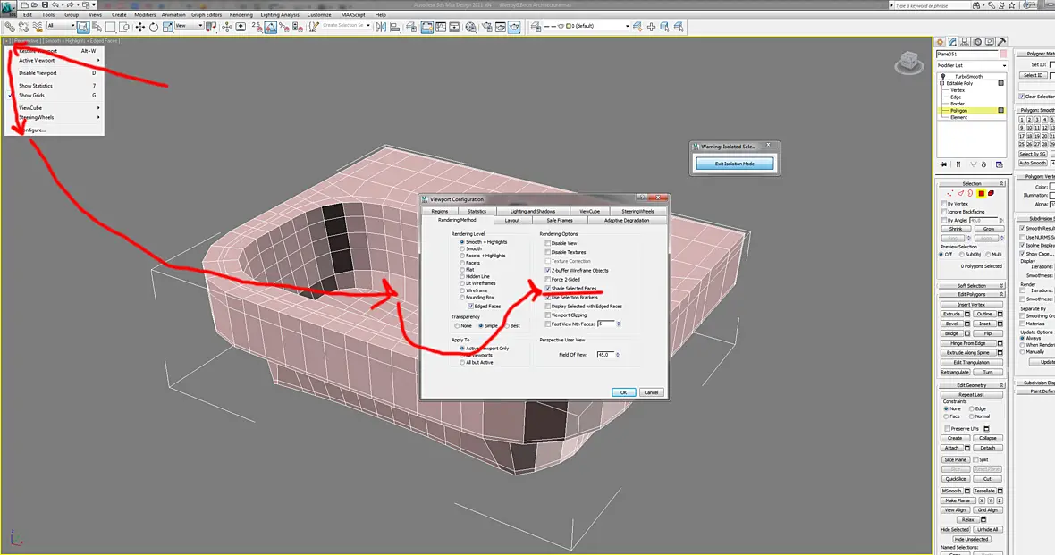
Task: Expand the ViewCube submenu entry
Action: (x=54, y=107)
